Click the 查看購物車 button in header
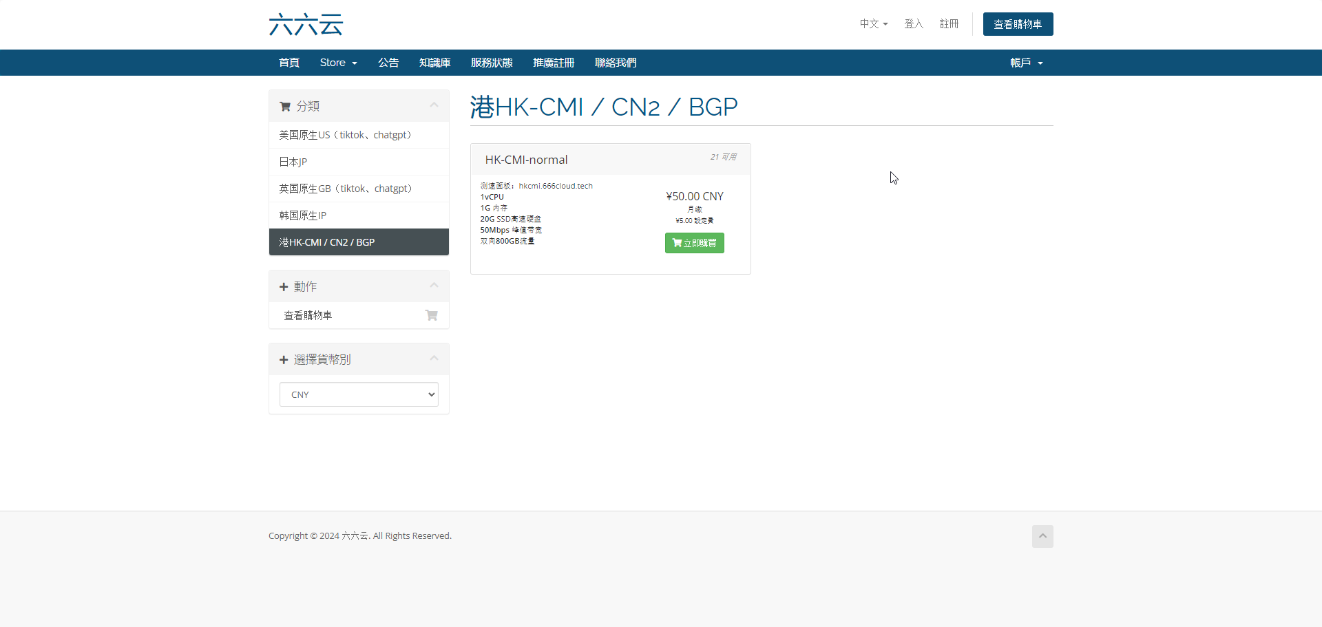The height and width of the screenshot is (627, 1322). pos(1018,24)
